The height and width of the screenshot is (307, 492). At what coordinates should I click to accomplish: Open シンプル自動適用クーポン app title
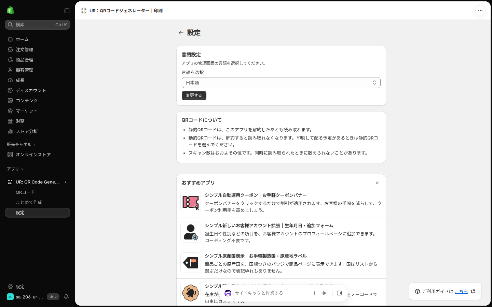[x=256, y=195]
